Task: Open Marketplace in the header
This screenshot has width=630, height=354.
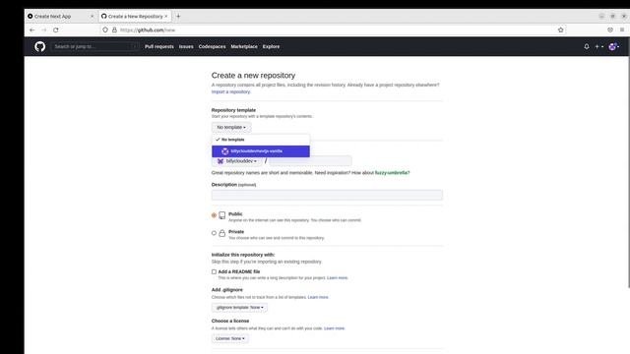Action: point(244,46)
